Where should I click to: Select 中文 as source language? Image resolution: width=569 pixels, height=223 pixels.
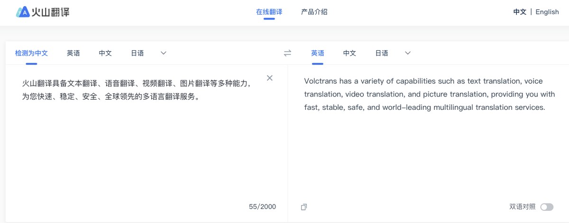[105, 53]
